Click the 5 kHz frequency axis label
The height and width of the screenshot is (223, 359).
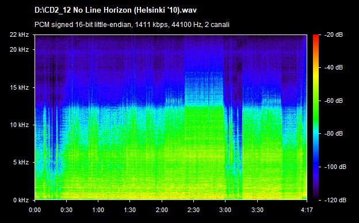click(x=21, y=163)
